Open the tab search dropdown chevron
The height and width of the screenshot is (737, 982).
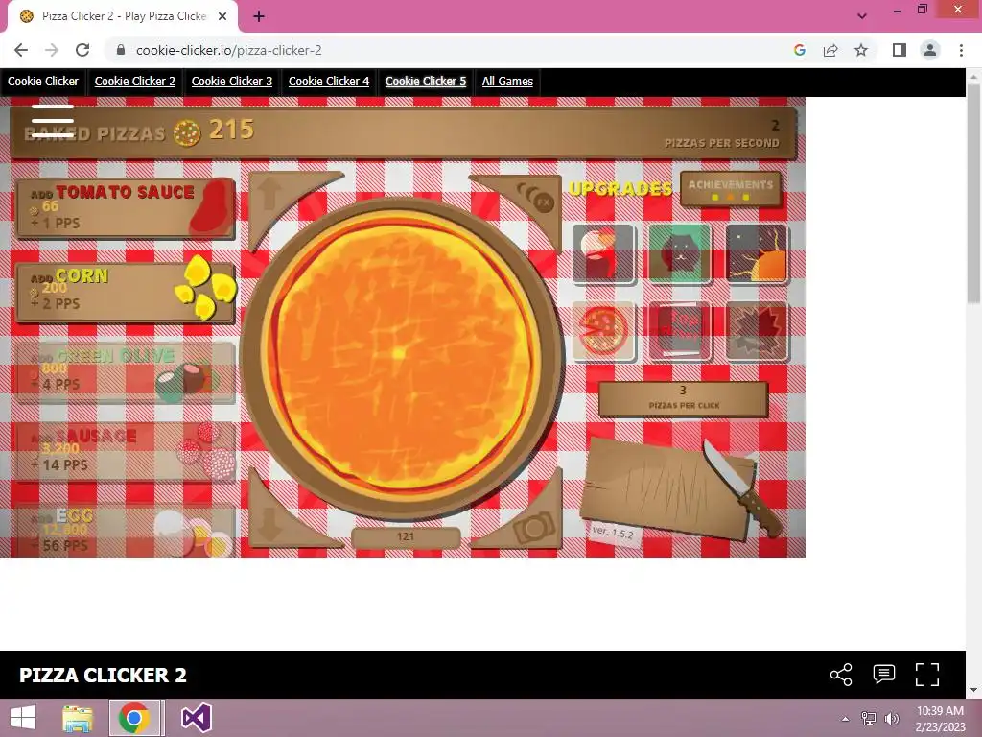[862, 16]
